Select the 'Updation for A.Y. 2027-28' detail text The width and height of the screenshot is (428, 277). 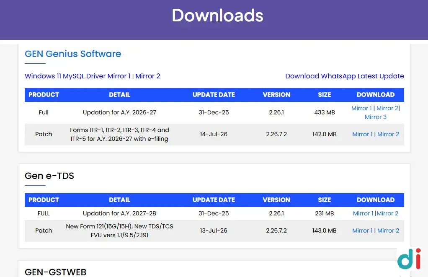click(119, 213)
